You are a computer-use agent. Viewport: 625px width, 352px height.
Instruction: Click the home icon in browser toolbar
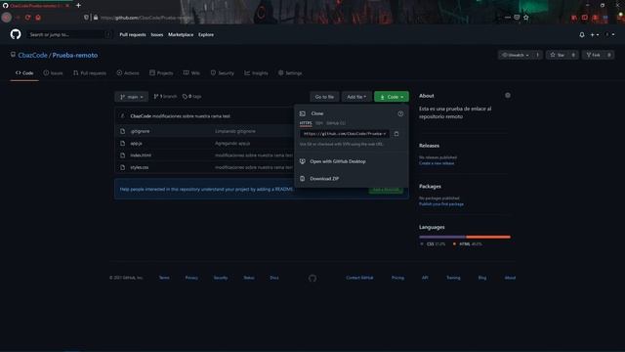pyautogui.click(x=38, y=18)
